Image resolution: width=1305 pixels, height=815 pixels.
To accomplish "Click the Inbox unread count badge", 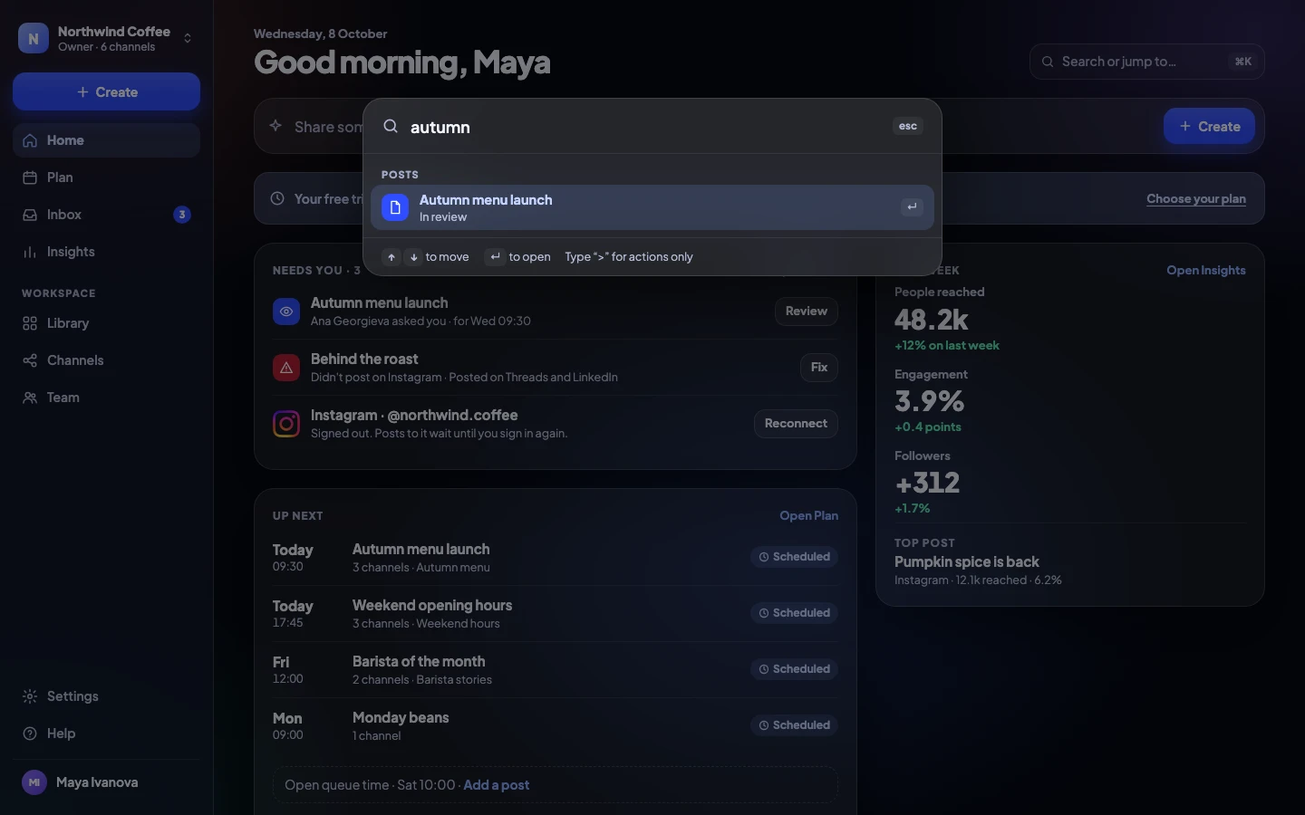I will 182,215.
